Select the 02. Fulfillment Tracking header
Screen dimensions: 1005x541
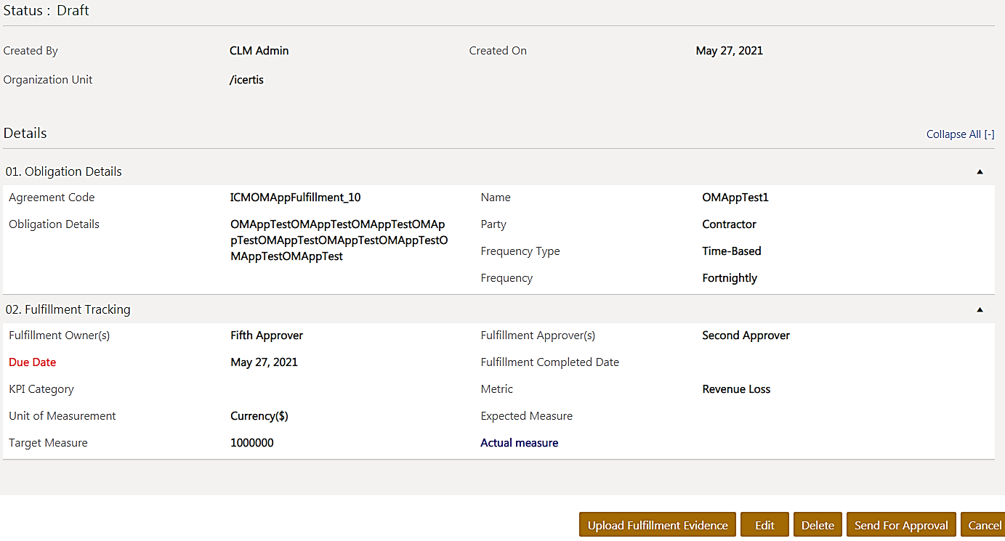[x=68, y=309]
